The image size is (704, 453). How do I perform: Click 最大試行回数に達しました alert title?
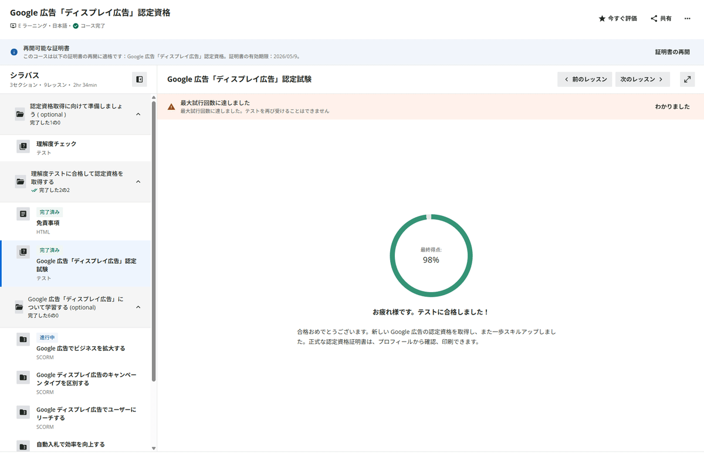click(215, 103)
